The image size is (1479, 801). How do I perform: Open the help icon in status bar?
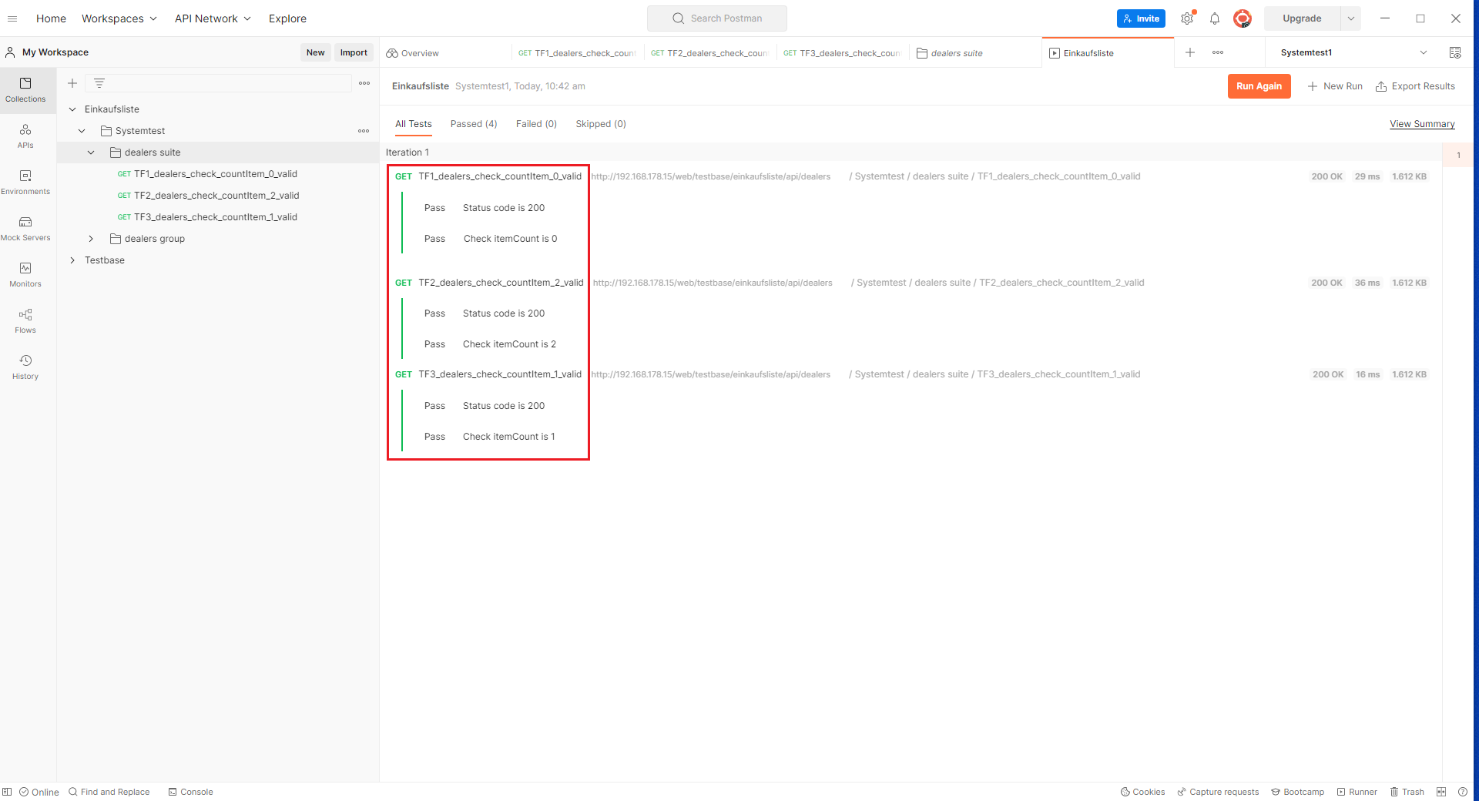pos(1463,792)
